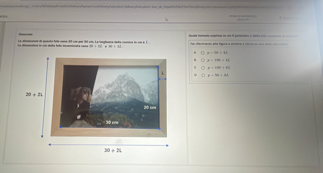Click the 30 cm label on photo

[112, 123]
